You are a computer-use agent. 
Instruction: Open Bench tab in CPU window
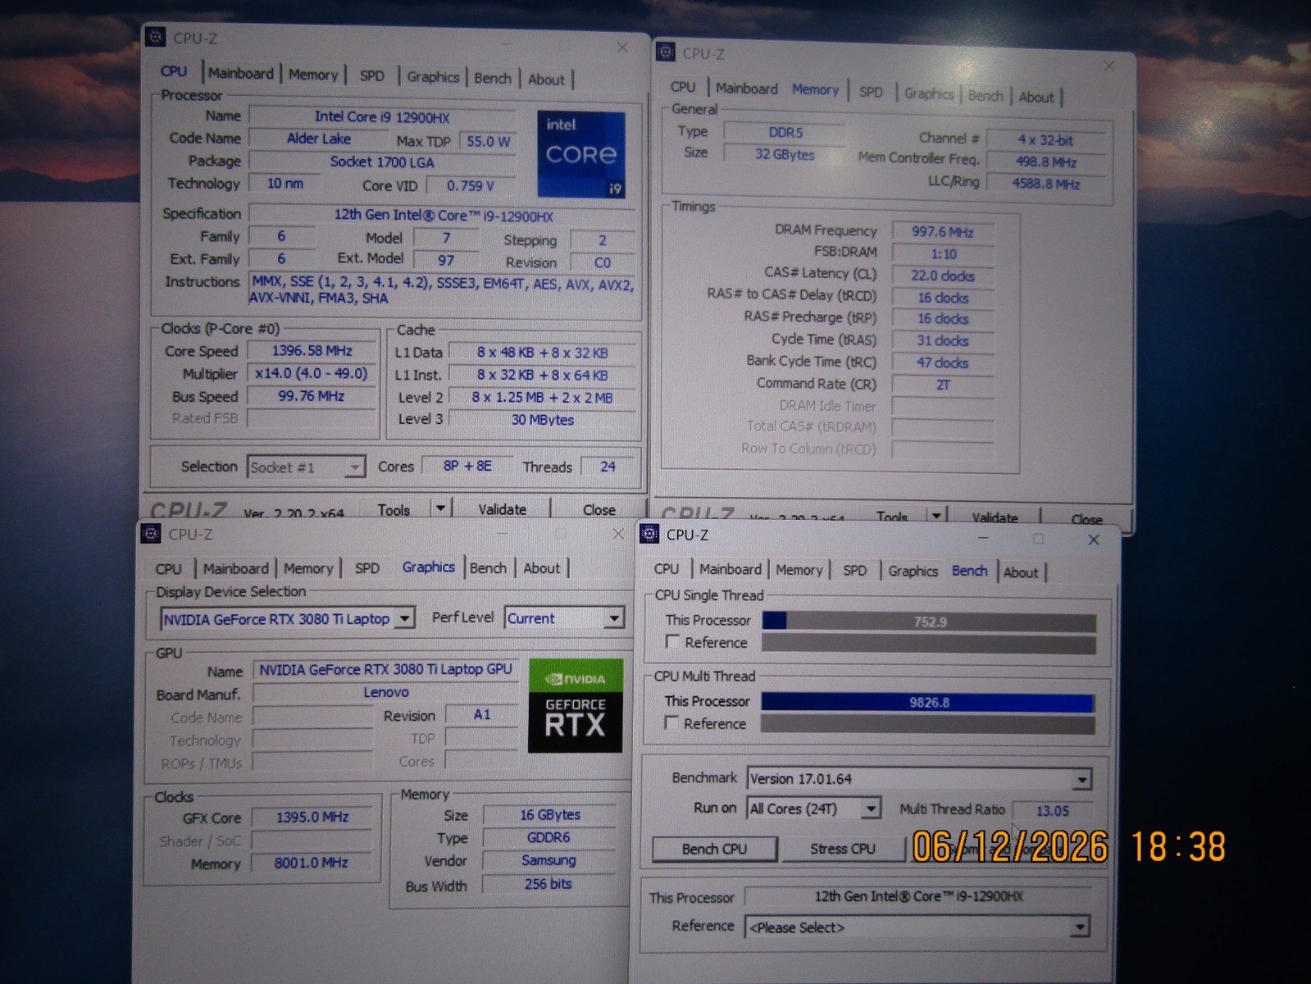[x=492, y=78]
